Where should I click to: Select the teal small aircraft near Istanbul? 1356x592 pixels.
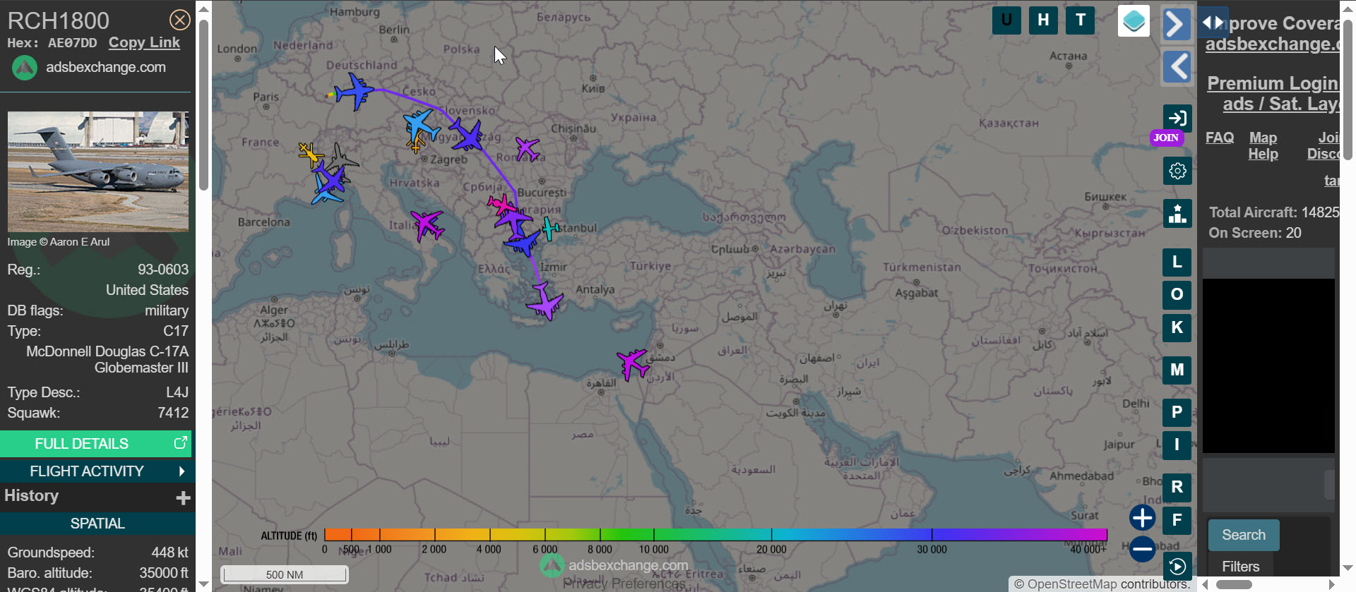click(550, 229)
